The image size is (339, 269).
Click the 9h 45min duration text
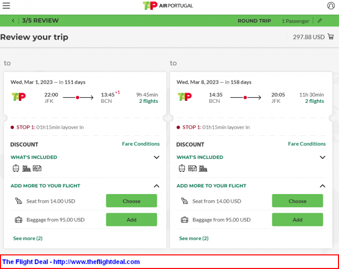[147, 95]
